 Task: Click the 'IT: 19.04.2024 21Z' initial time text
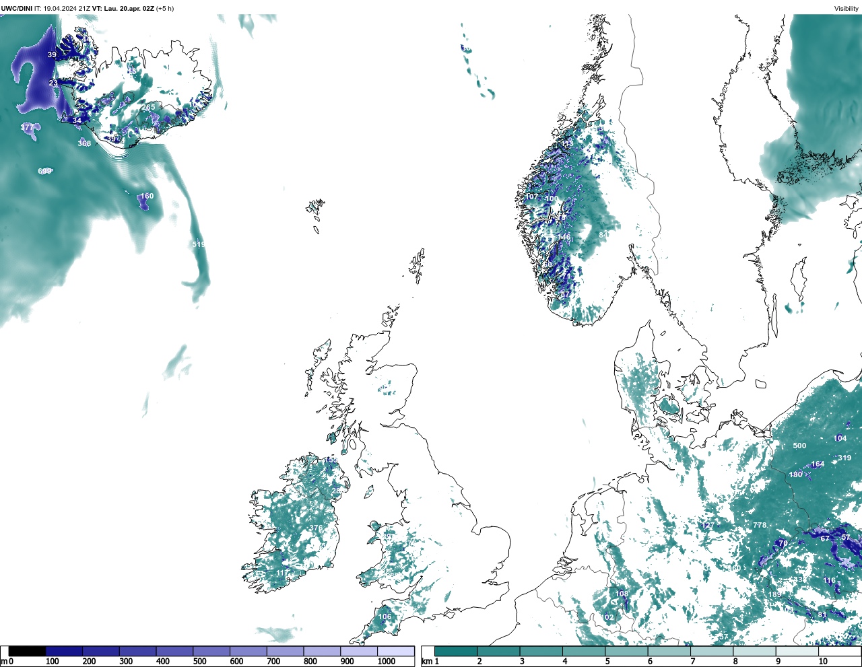coord(63,8)
